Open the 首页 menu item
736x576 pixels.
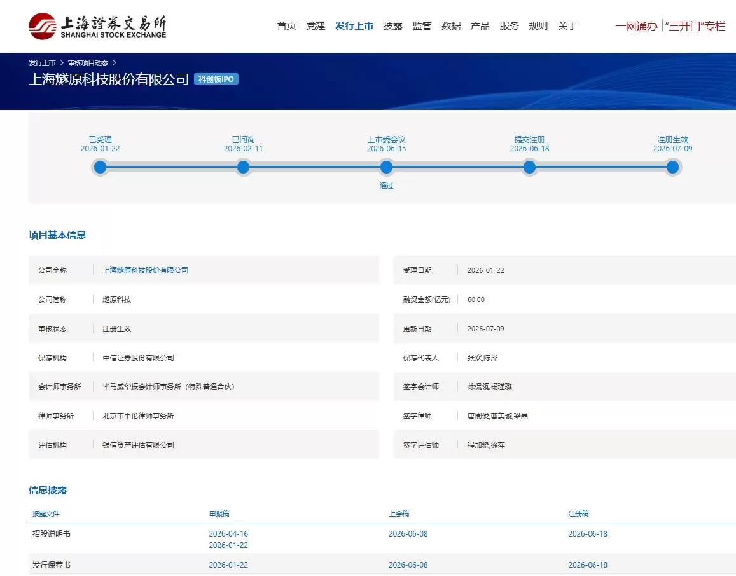click(x=286, y=26)
